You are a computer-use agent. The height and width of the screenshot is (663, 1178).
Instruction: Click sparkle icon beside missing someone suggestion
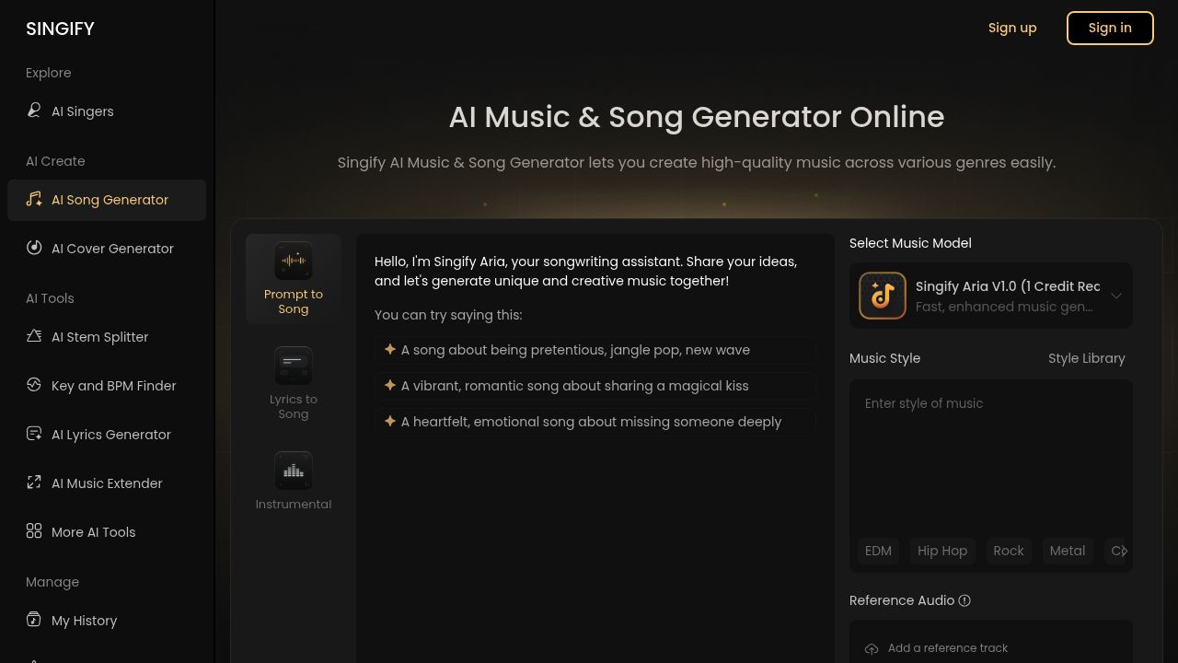390,422
